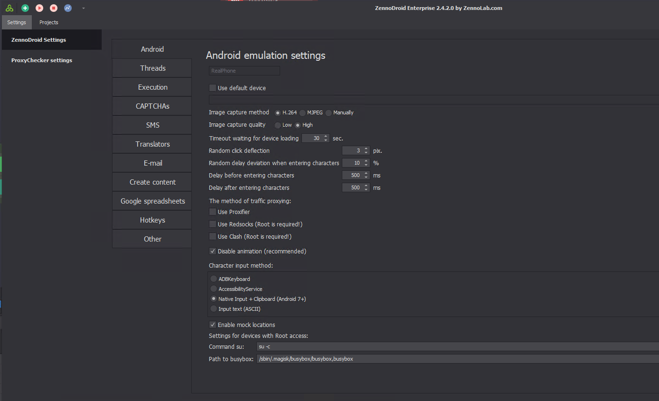Enable the Use default device checkbox

[x=213, y=88]
